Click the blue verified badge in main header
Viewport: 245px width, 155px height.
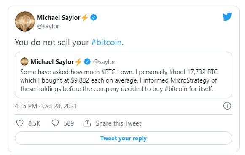(x=94, y=17)
